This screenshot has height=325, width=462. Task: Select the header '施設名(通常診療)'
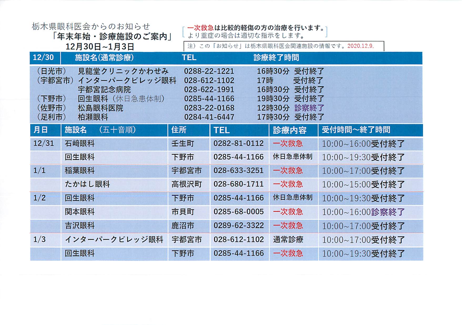point(104,57)
